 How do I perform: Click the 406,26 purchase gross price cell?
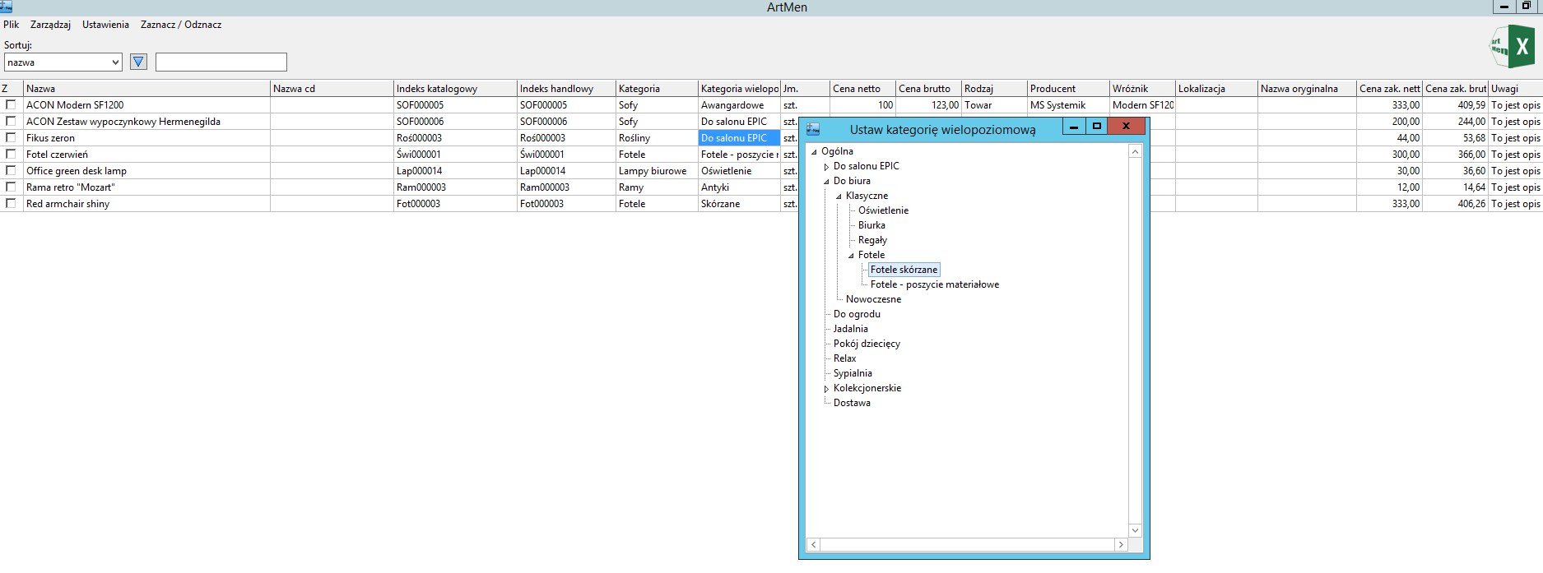(1455, 203)
